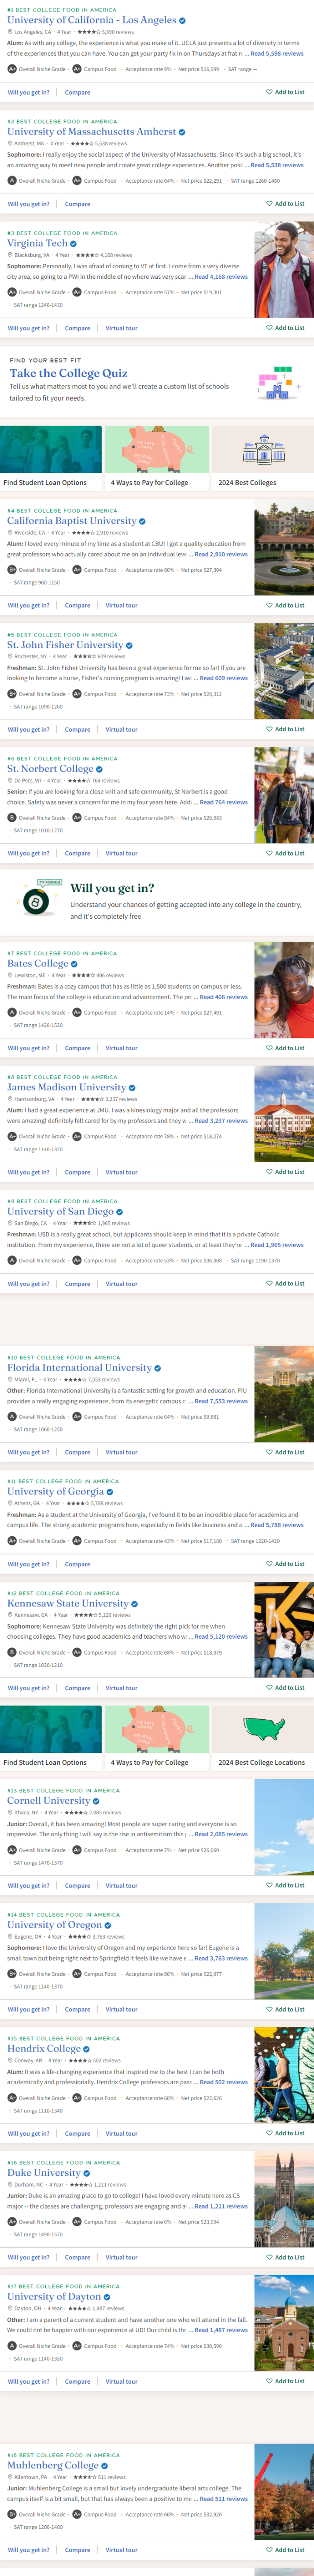The image size is (314, 2576).
Task: Click the verified badge next to Virginia Tech
Action: coord(74,243)
